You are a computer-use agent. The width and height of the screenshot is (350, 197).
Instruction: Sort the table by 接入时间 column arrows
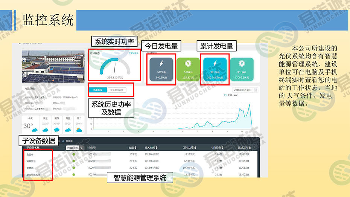(x=161, y=148)
